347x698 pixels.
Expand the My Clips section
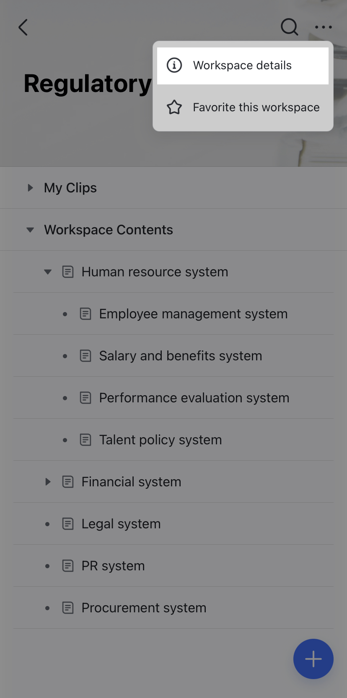click(30, 188)
